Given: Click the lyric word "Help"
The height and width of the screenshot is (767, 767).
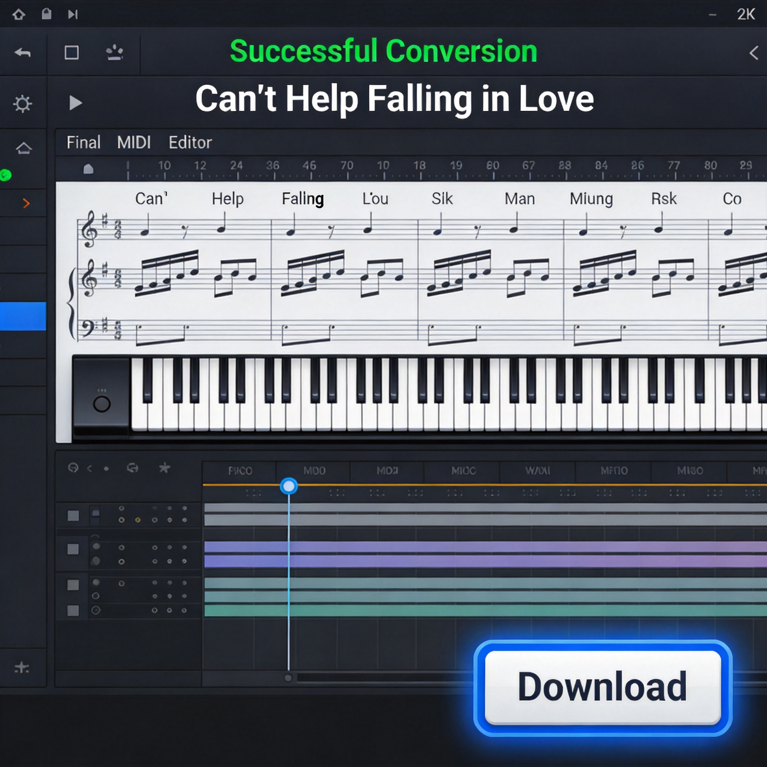Looking at the screenshot, I should [227, 199].
